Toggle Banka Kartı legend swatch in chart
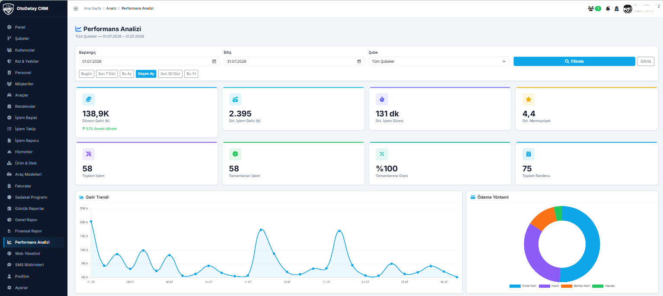The width and height of the screenshot is (663, 296). pos(567,286)
